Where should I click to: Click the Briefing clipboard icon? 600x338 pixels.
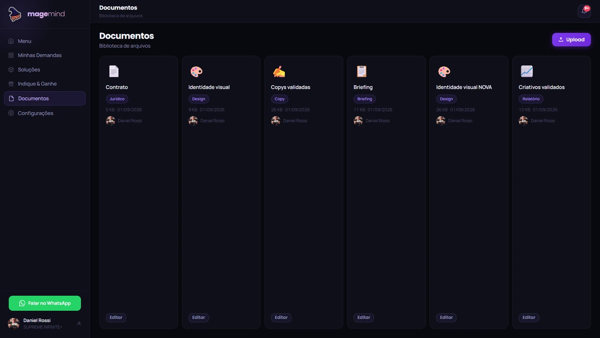(x=361, y=71)
